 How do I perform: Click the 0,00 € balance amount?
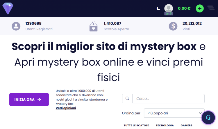point(184,8)
